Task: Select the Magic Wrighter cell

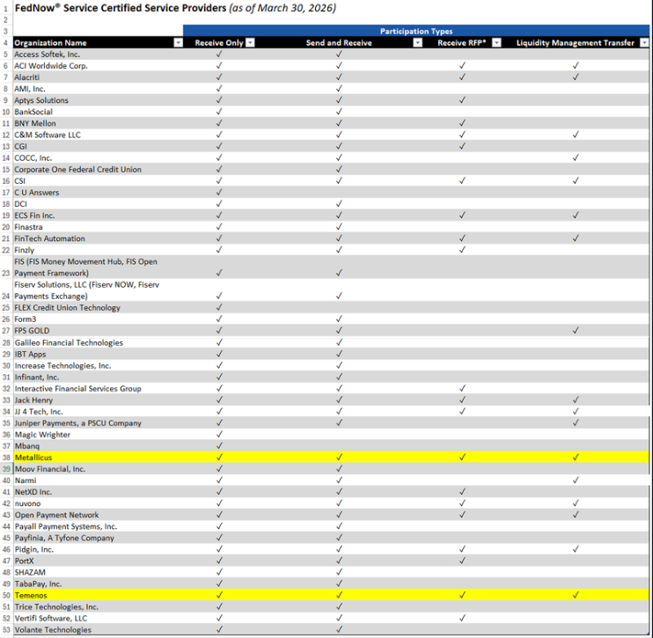Action: pyautogui.click(x=99, y=435)
